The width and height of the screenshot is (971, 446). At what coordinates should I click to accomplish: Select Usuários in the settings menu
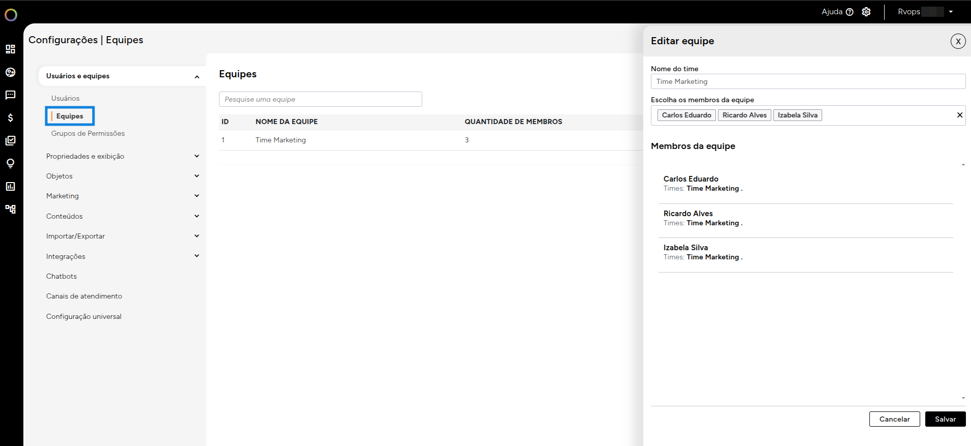[x=66, y=98]
